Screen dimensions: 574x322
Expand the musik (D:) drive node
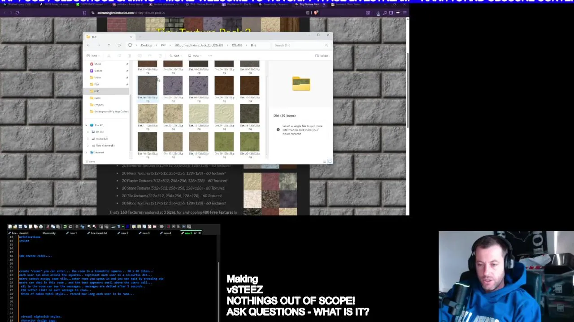pyautogui.click(x=88, y=139)
